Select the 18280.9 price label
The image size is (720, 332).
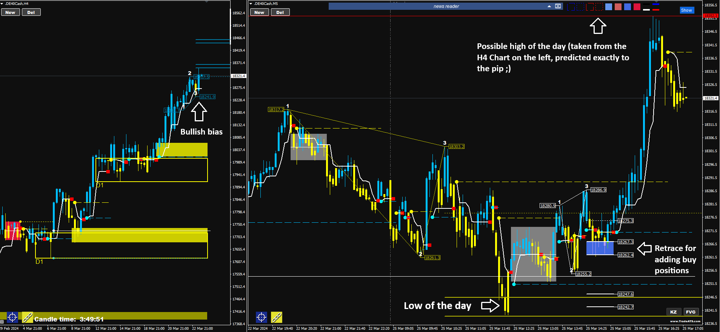[x=548, y=206]
